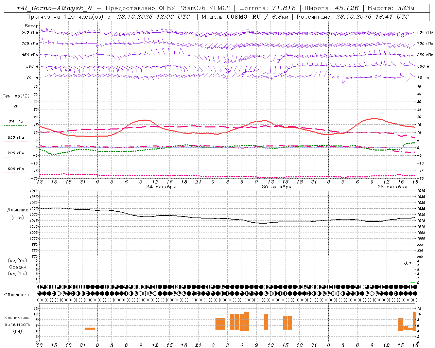Click the left-side 10 м wind level label
Viewport: 435px width, 348px height.
[32, 78]
